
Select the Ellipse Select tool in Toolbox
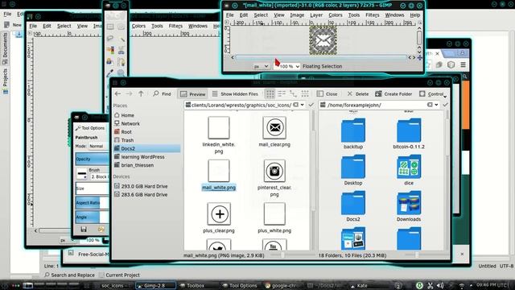point(121,27)
